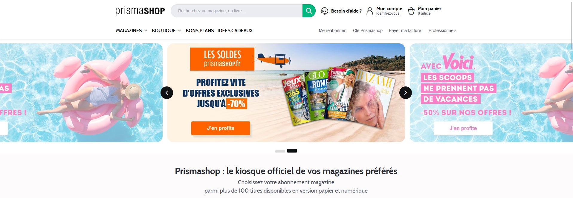This screenshot has width=573, height=198.
Task: Advance carousel with right arrow
Action: click(x=406, y=93)
